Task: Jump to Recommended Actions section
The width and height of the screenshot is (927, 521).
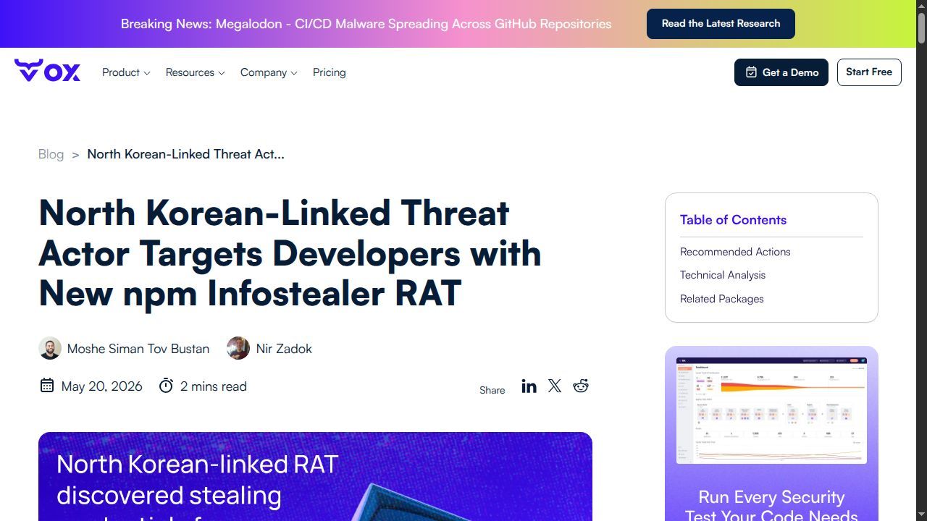Action: [735, 252]
